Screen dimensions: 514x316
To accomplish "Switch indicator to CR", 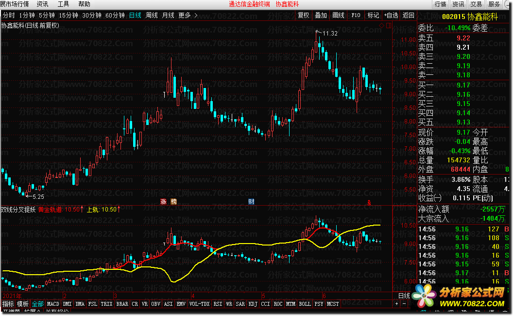I will pos(135,304).
